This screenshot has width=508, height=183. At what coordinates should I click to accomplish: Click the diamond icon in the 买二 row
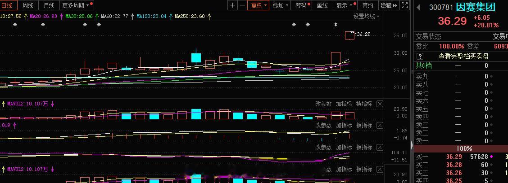pos(491,165)
